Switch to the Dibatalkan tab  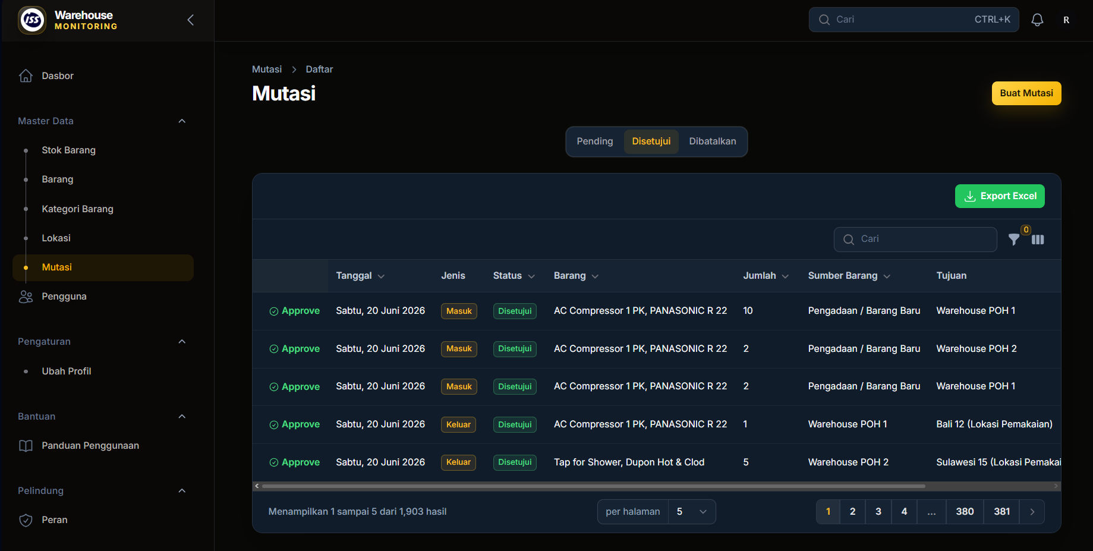[712, 141]
